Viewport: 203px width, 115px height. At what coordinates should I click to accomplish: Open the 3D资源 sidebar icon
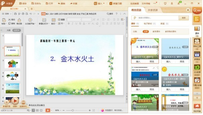(197, 67)
